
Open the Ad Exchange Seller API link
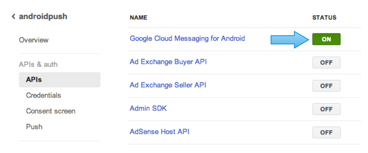168,85
